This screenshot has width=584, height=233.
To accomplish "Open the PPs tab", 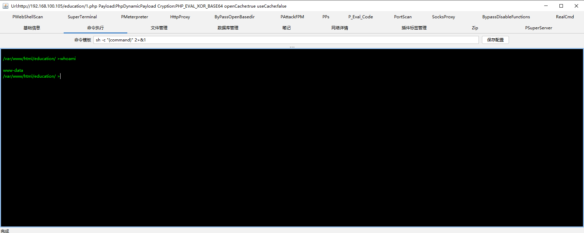I will [326, 17].
